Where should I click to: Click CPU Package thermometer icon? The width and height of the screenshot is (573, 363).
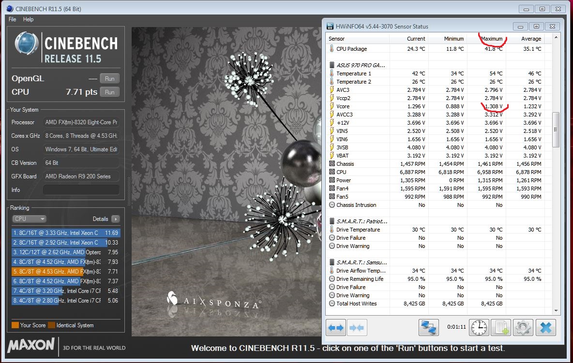pos(332,48)
